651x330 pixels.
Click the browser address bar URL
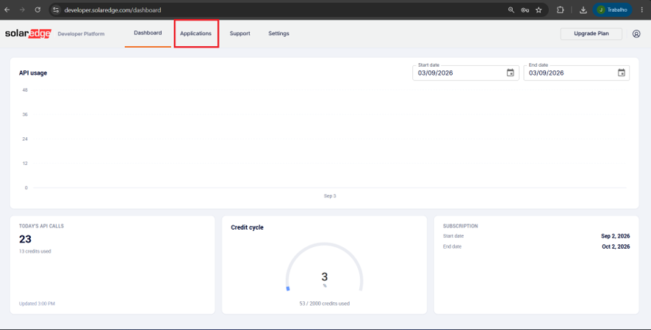coord(112,10)
